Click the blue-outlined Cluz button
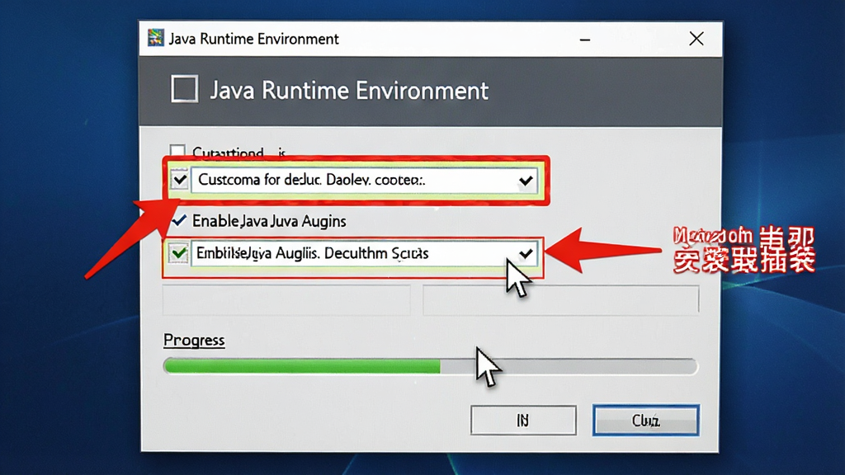Screen dimensions: 845x475 (645, 420)
